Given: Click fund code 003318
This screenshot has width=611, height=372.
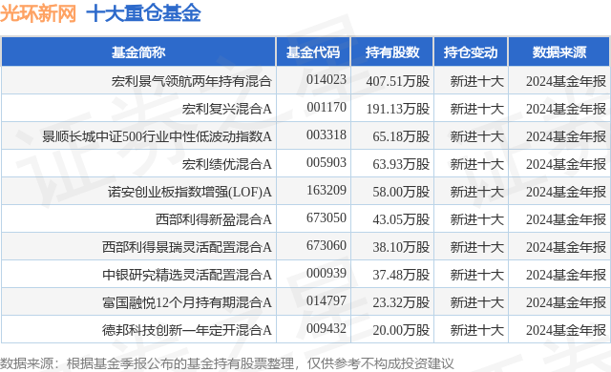Looking at the screenshot, I should 327,134.
